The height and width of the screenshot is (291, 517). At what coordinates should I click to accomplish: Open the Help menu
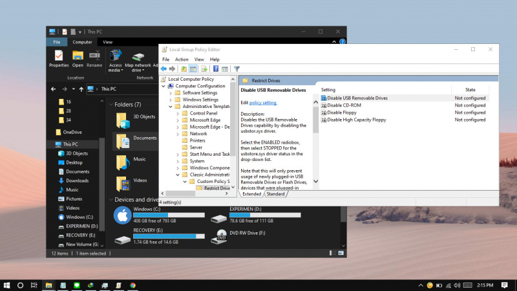[215, 59]
